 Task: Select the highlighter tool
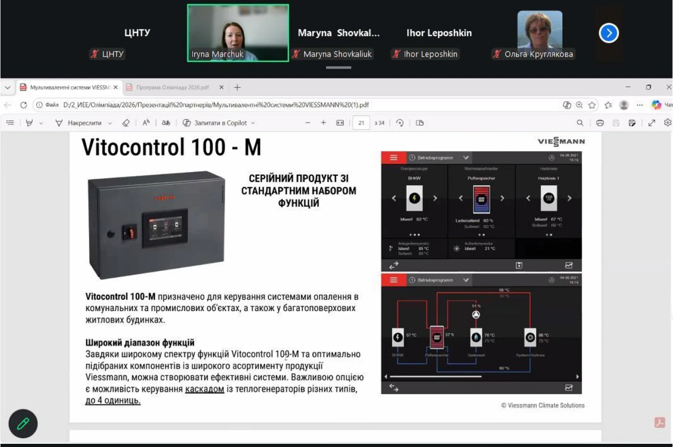[30, 123]
